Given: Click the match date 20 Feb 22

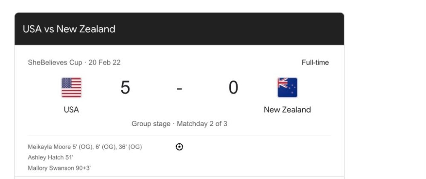Looking at the screenshot, I should click(105, 63).
